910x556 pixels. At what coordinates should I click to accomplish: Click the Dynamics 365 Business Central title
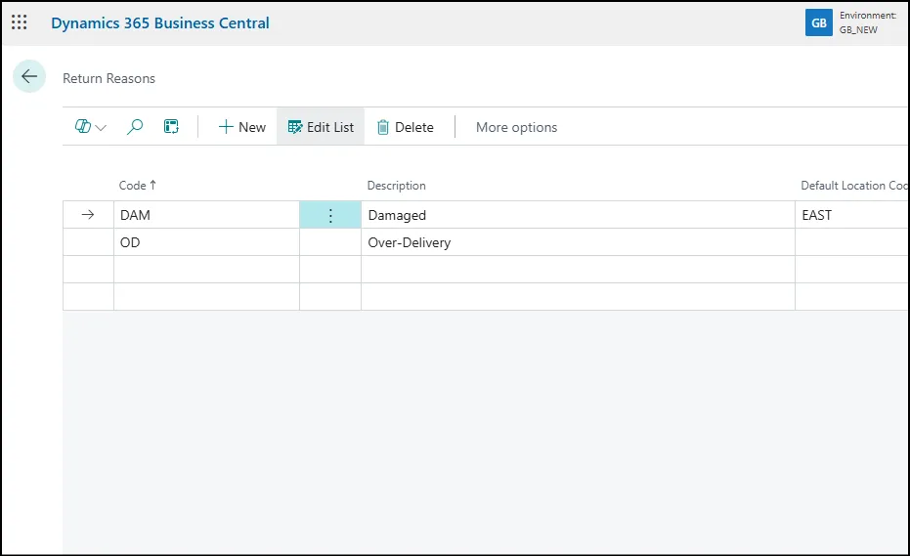(160, 23)
